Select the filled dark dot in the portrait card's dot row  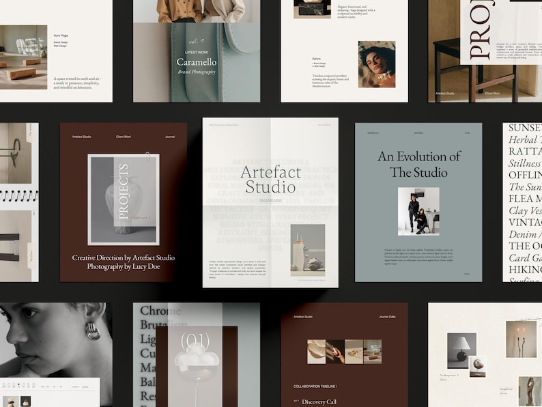point(18,384)
